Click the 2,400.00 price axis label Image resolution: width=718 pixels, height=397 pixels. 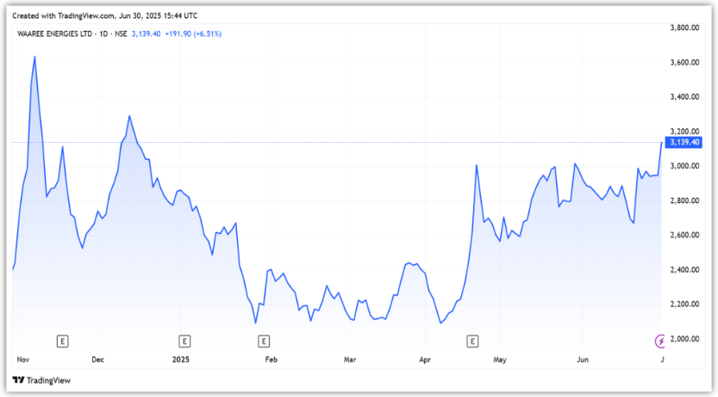(x=684, y=270)
